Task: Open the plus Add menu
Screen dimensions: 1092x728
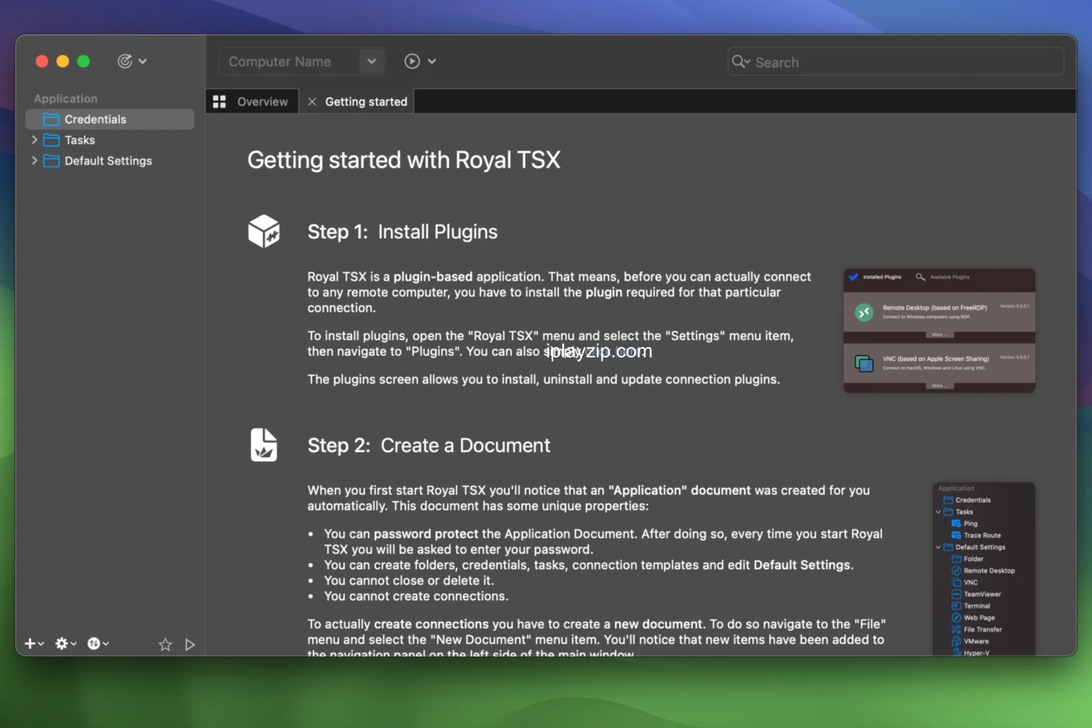Action: 34,644
